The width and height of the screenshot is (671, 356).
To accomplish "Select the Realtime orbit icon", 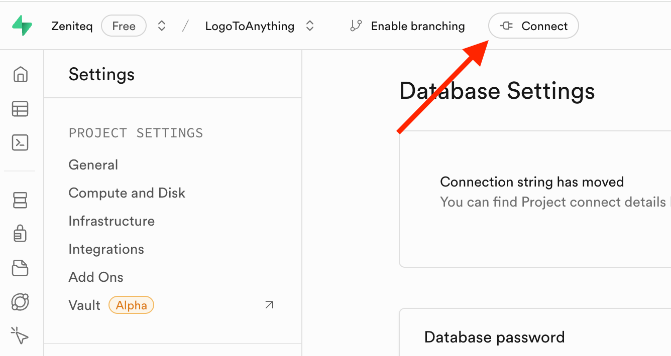I will pos(20,302).
